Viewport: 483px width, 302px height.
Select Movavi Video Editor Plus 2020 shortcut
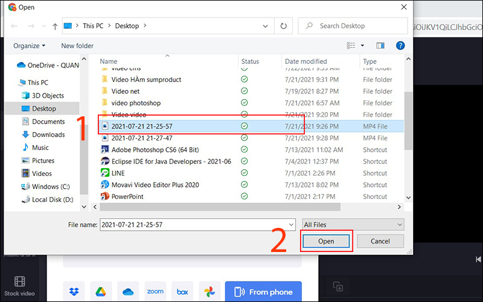155,185
